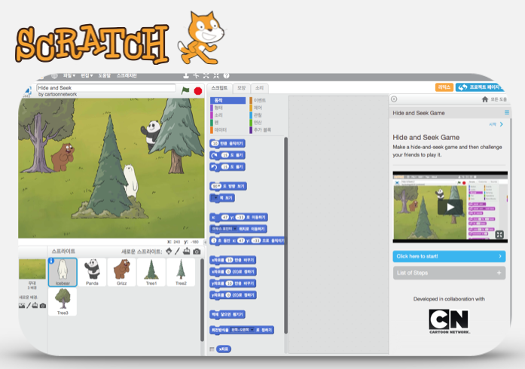Click the orange 리믹스 (Remix) button
Screen dimensions: 525x369
pyautogui.click(x=444, y=87)
